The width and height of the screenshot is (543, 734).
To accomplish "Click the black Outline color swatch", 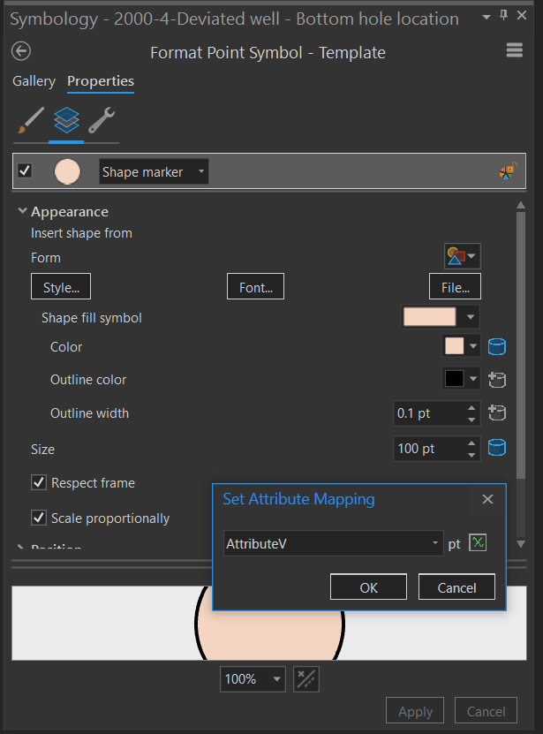I will point(455,379).
